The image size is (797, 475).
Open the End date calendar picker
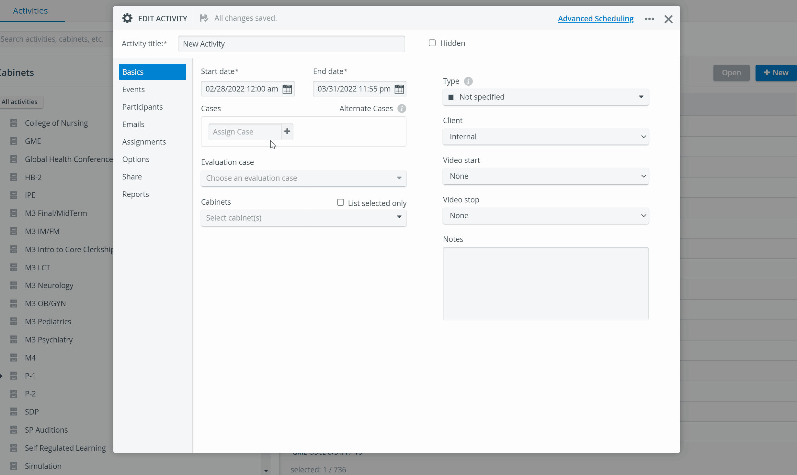[399, 89]
